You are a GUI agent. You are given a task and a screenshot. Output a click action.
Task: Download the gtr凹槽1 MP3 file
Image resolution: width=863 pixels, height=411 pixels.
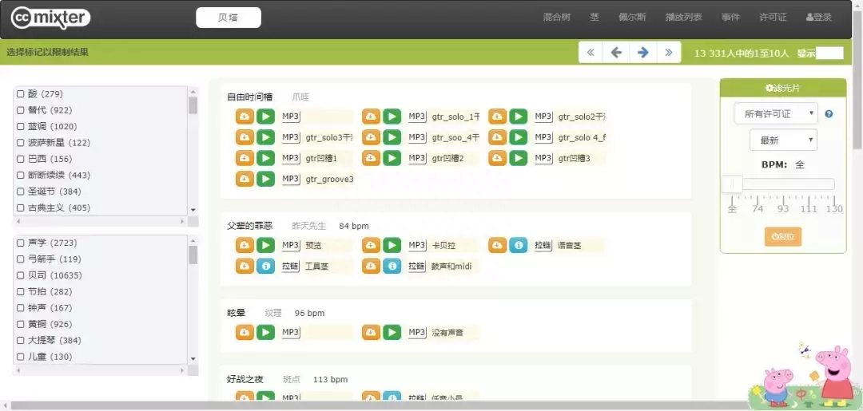click(x=245, y=158)
